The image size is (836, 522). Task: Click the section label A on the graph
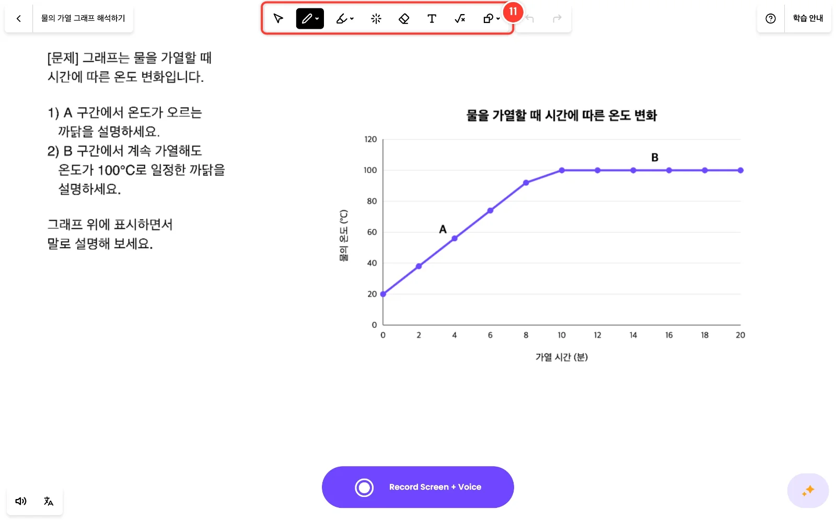coord(443,229)
